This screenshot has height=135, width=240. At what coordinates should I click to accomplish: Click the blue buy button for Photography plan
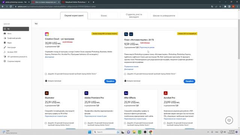coord(189,81)
